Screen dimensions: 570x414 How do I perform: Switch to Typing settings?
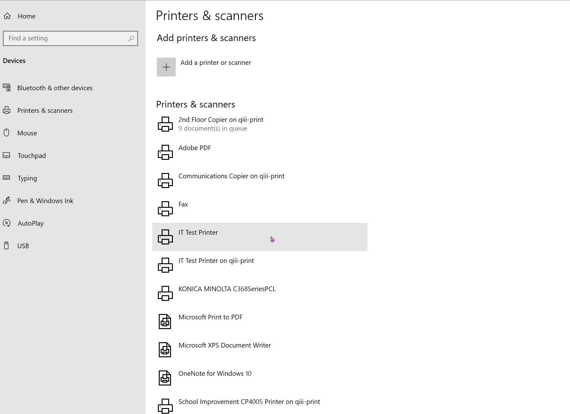[27, 178]
